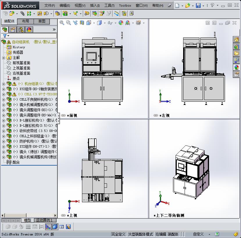Open the filter funnel dropdown arrow
The image size is (241, 238).
tap(8, 36)
